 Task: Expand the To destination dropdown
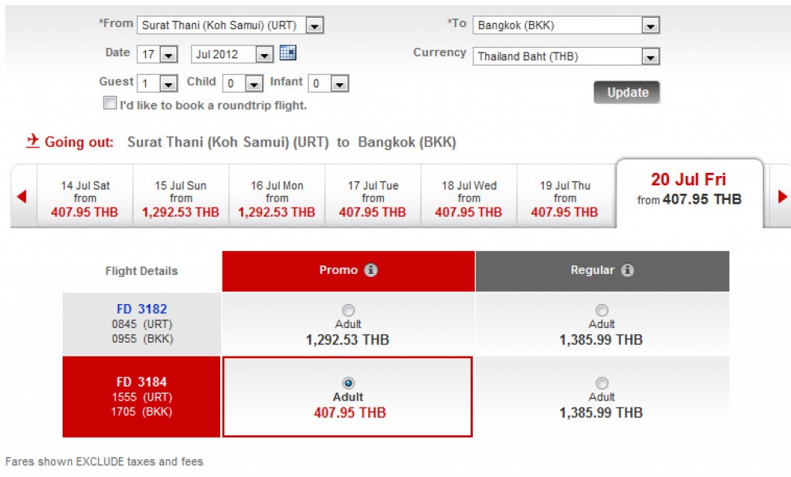pyautogui.click(x=650, y=25)
